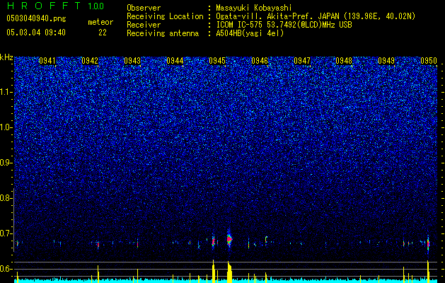Click the HROFFT program title
This screenshot has height=283, width=445.
pyautogui.click(x=44, y=6)
